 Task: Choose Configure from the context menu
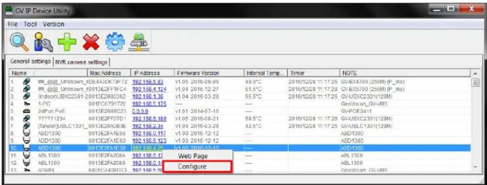click(197, 166)
